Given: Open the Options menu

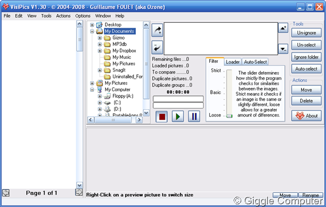Looking at the screenshot, I should pos(83,16).
